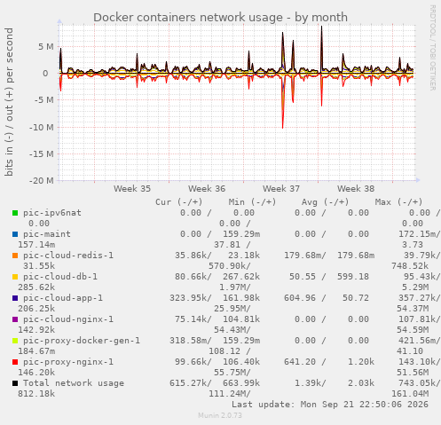Select the 'pic-ipv6nat' legend label
Viewport: 441px width, 425px height.
coord(52,213)
